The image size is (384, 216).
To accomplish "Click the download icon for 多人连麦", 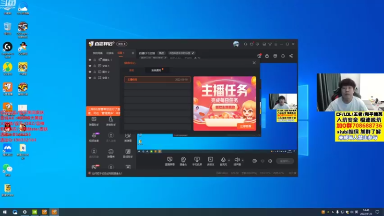I will coord(111,135).
